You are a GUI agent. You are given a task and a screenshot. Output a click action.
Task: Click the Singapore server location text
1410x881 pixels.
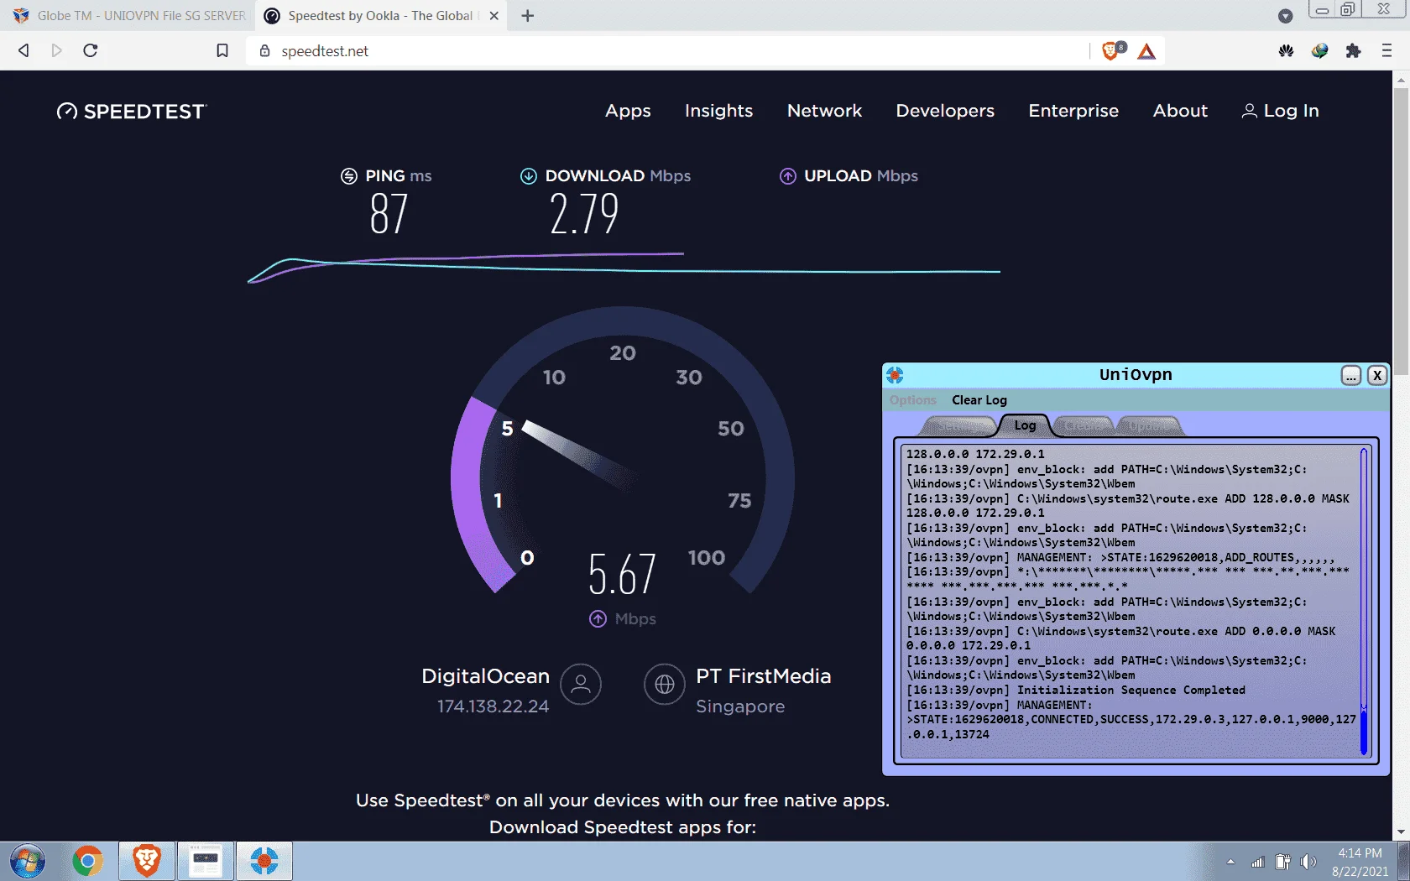coord(740,706)
